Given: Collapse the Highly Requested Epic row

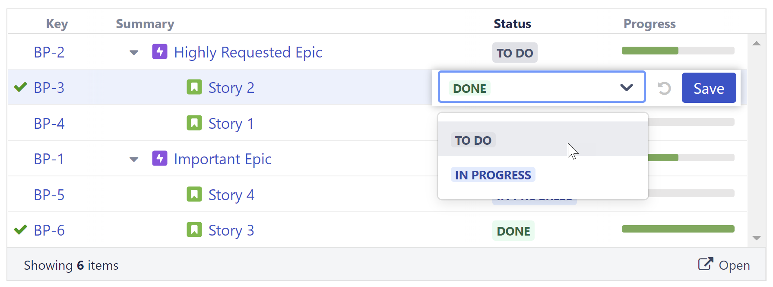Looking at the screenshot, I should [134, 53].
